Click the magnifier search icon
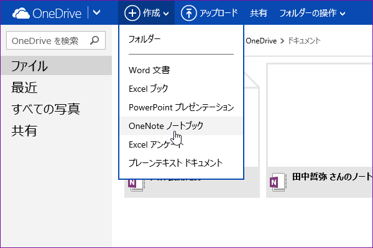This screenshot has width=373, height=248. click(x=94, y=40)
